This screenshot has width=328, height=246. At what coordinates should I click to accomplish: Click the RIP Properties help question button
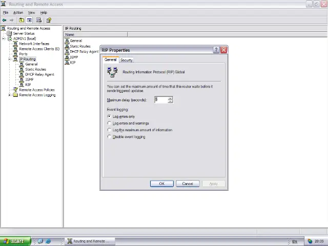pos(216,50)
